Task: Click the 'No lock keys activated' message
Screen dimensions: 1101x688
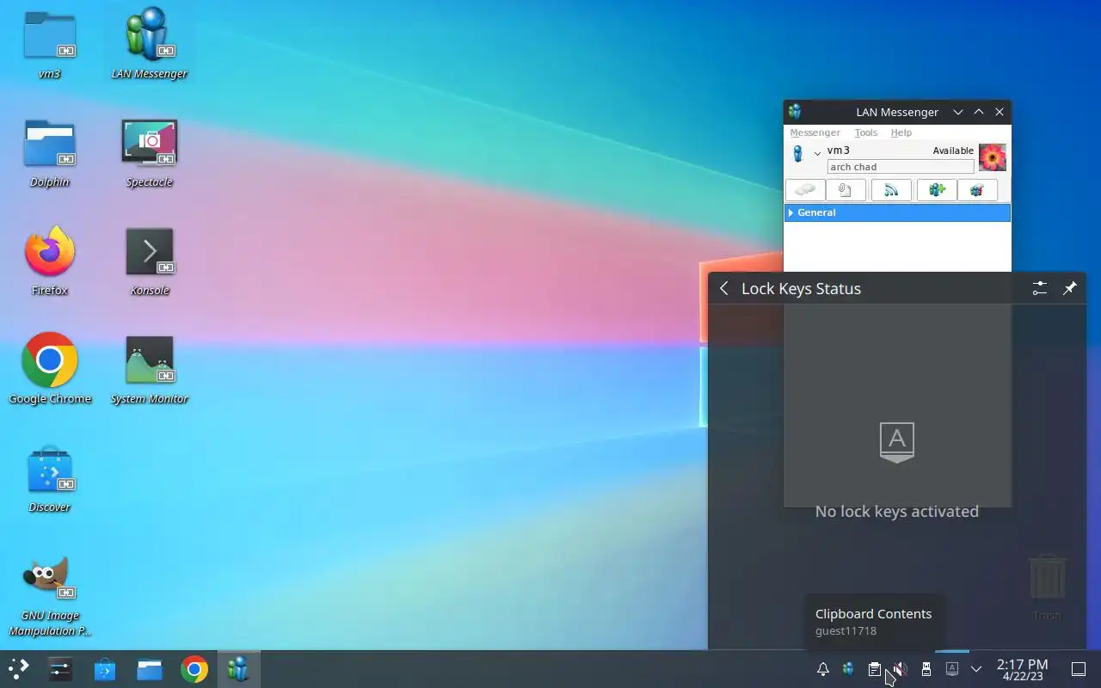Action: tap(897, 511)
